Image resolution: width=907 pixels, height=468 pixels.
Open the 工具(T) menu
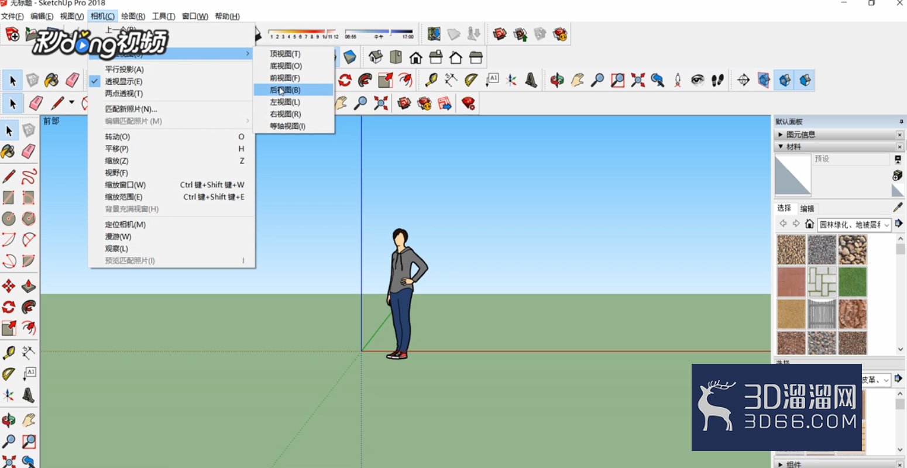(163, 16)
